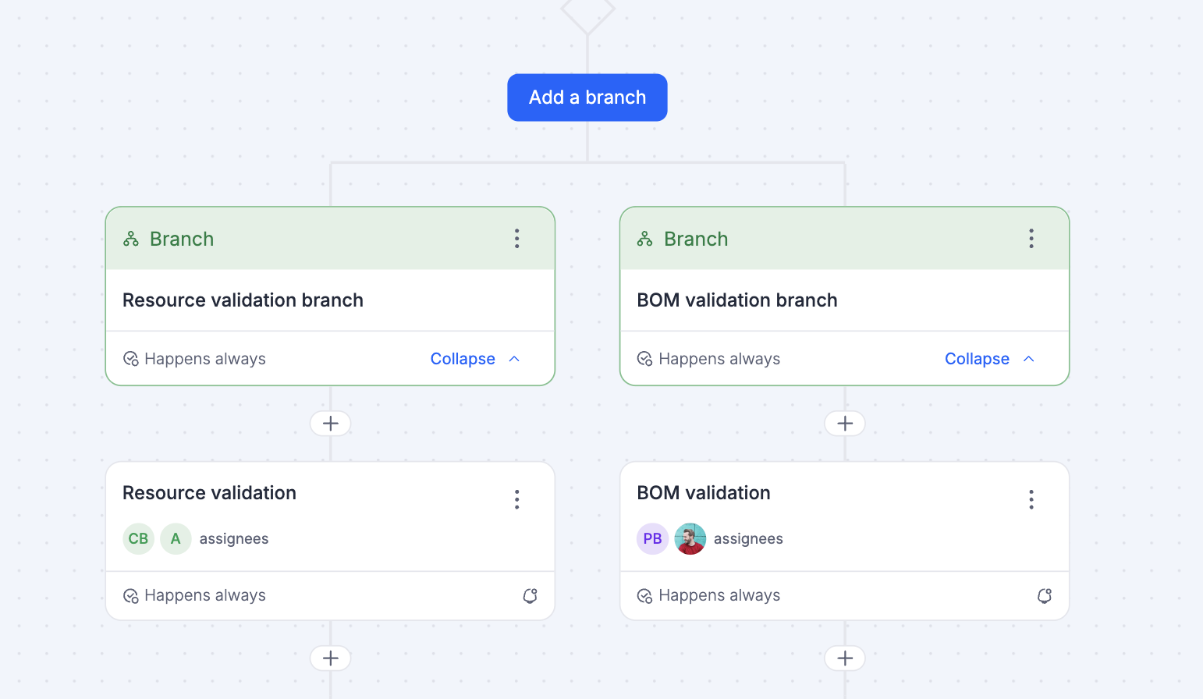Open BOM validation branch three-dot menu
This screenshot has width=1203, height=699.
click(1031, 239)
